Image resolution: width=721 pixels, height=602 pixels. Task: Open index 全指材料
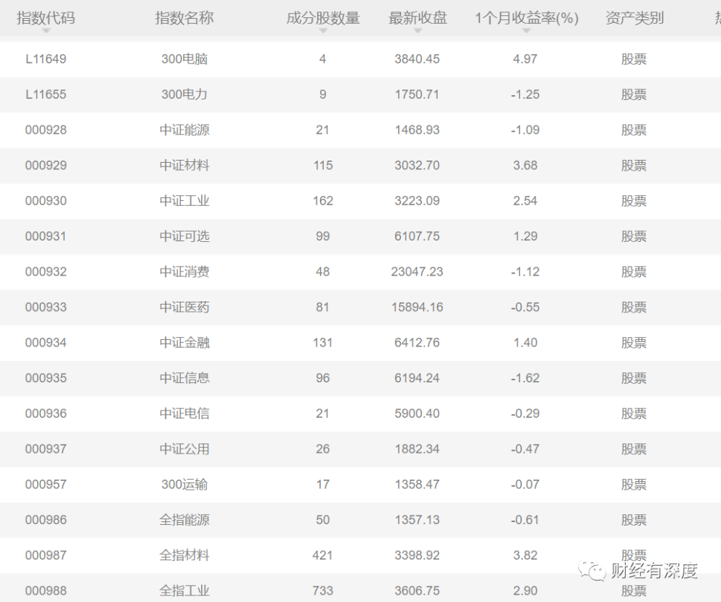click(x=185, y=555)
